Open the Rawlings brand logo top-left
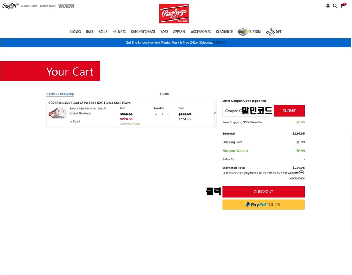The width and height of the screenshot is (352, 275). click(10, 6)
